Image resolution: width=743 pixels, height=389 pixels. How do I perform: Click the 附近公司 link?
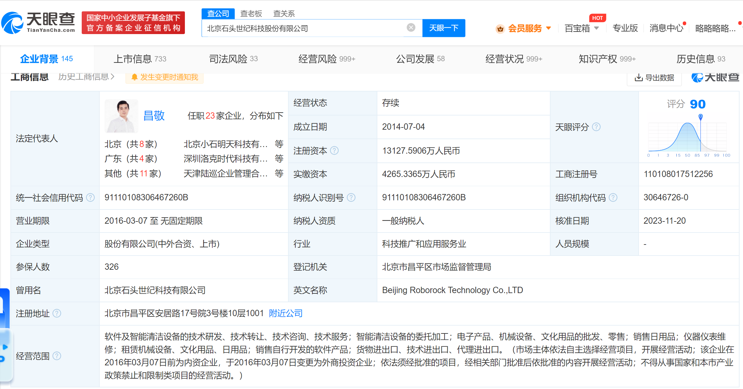click(286, 313)
